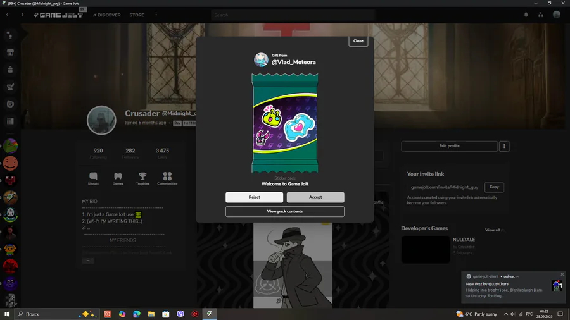570x320 pixels.
Task: View the 920 Following count
Action: click(x=98, y=153)
